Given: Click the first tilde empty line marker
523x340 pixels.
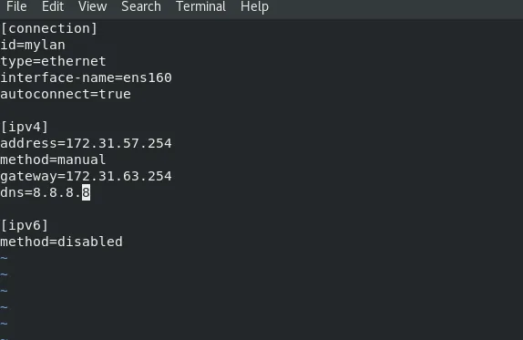Looking at the screenshot, I should click(4, 258).
